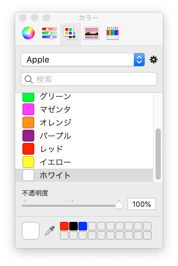Click the magnifier icon in search field
This screenshot has height=266, width=178.
[x=29, y=79]
